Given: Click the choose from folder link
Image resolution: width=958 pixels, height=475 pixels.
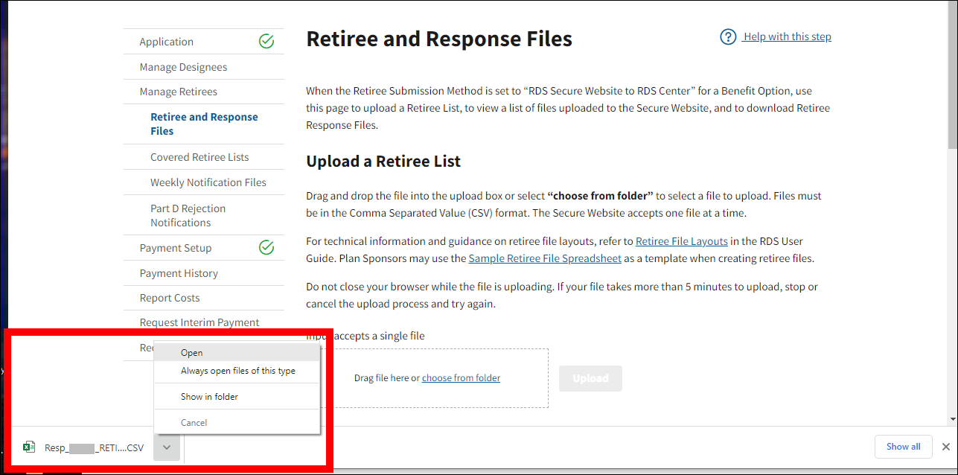Looking at the screenshot, I should point(461,378).
